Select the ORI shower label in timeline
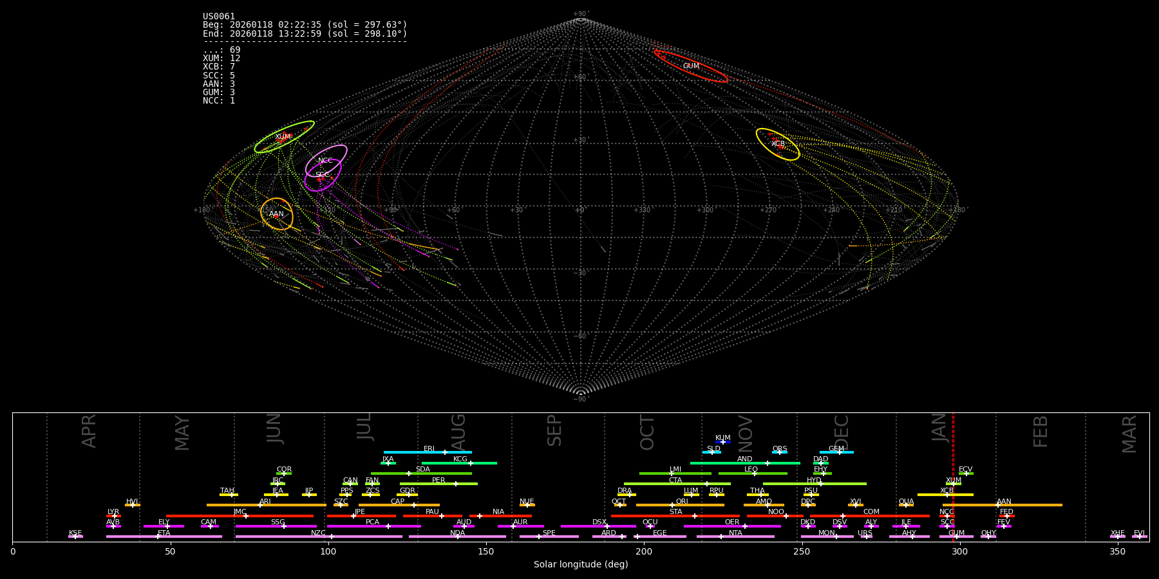This screenshot has width=1159, height=579. point(682,501)
